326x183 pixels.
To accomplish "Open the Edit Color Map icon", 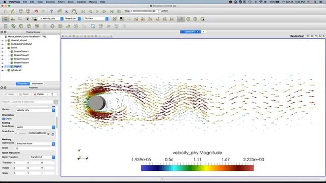I will (13, 19).
